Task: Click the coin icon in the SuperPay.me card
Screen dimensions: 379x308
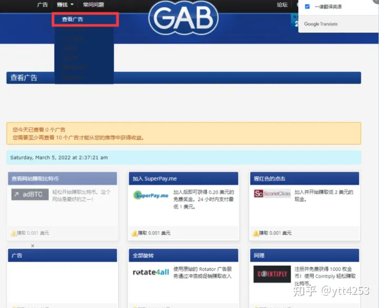Action: (135, 233)
